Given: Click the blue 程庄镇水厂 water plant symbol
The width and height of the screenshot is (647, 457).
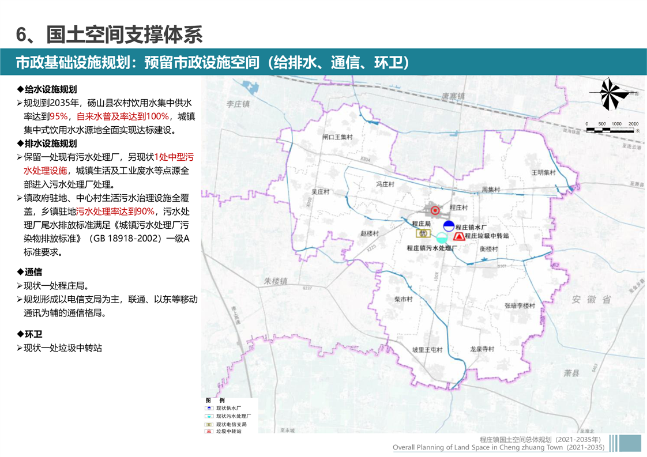Looking at the screenshot, I should [x=449, y=226].
